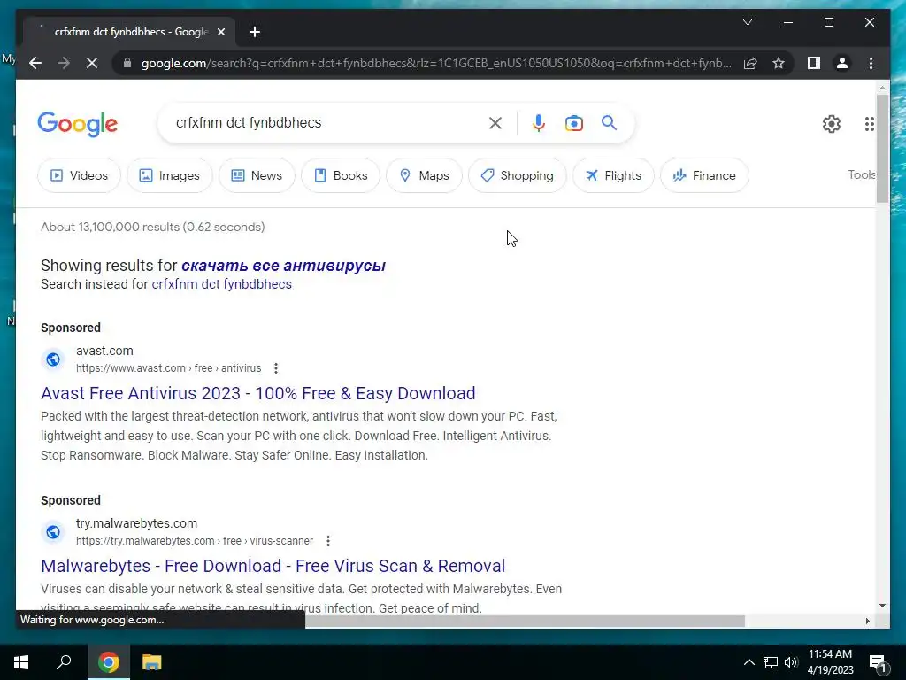
Task: Click the avast.com URL text
Action: [x=168, y=368]
